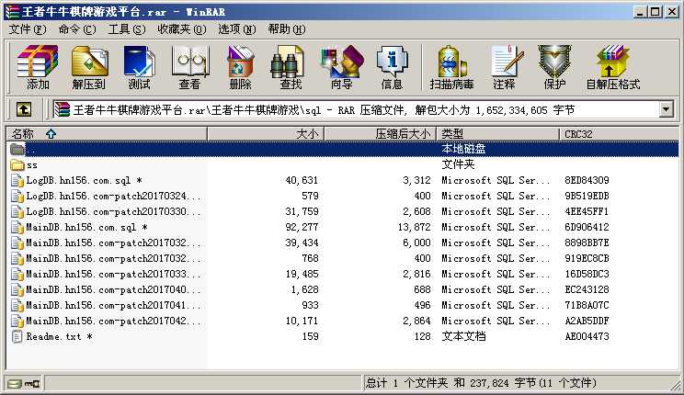Open the 文件(F) menu
The height and width of the screenshot is (395, 684).
[x=28, y=29]
